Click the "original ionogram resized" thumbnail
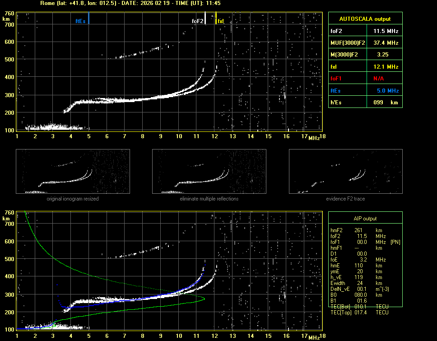 point(73,172)
